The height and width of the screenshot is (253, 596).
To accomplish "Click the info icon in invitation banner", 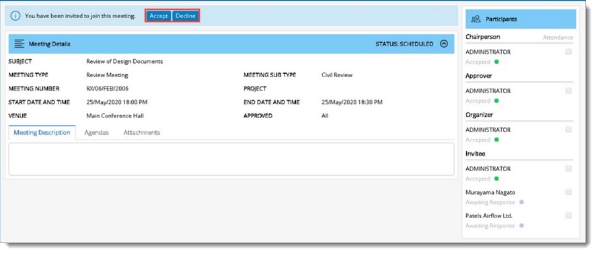I will [x=15, y=16].
